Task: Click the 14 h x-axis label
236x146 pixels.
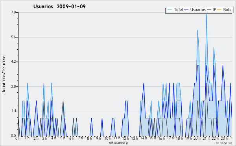Action: 144,138
